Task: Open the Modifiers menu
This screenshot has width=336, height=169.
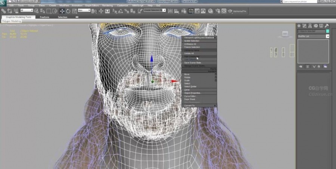Action: [64, 5]
